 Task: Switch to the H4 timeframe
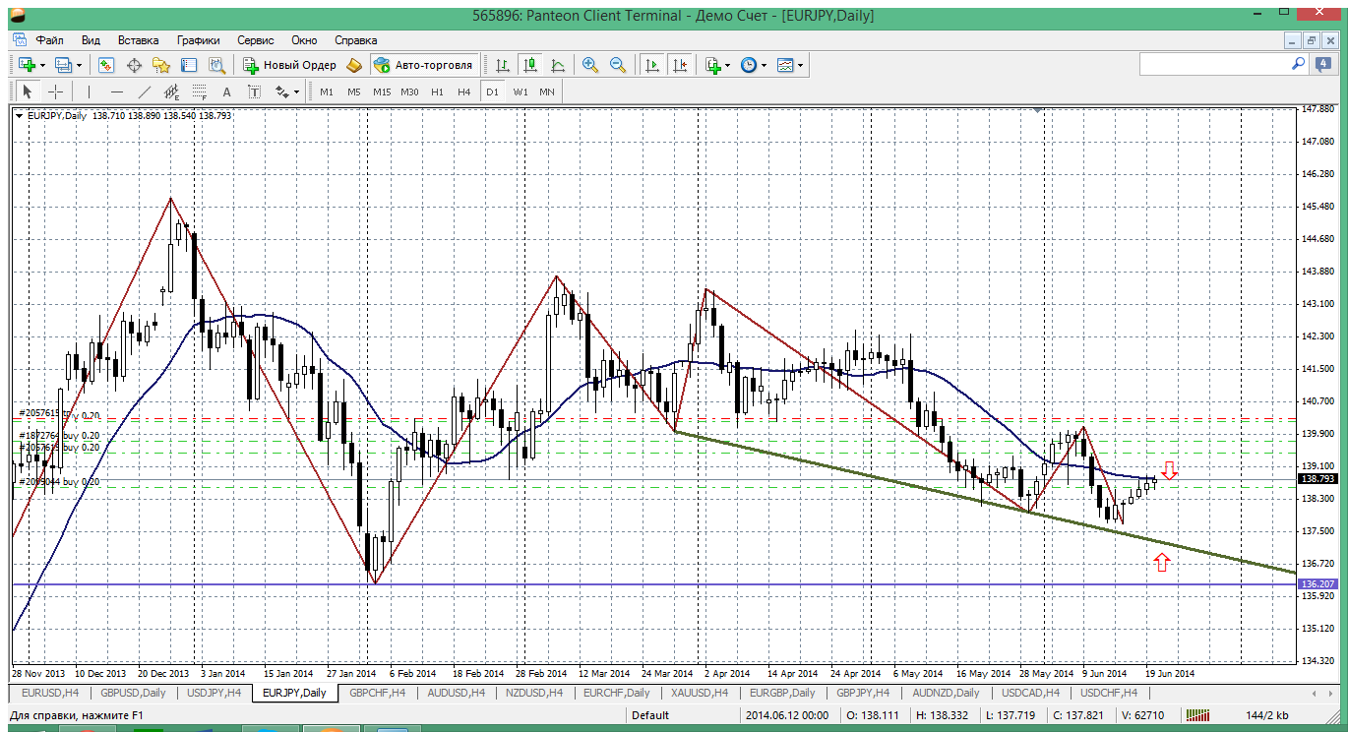pos(464,91)
